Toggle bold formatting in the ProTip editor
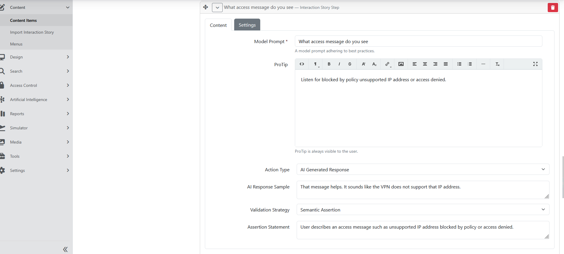Screen dimensions: 564x254 click(329, 64)
